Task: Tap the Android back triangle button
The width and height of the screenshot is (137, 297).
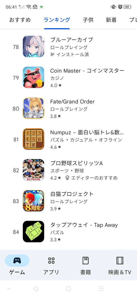Action: (35, 288)
